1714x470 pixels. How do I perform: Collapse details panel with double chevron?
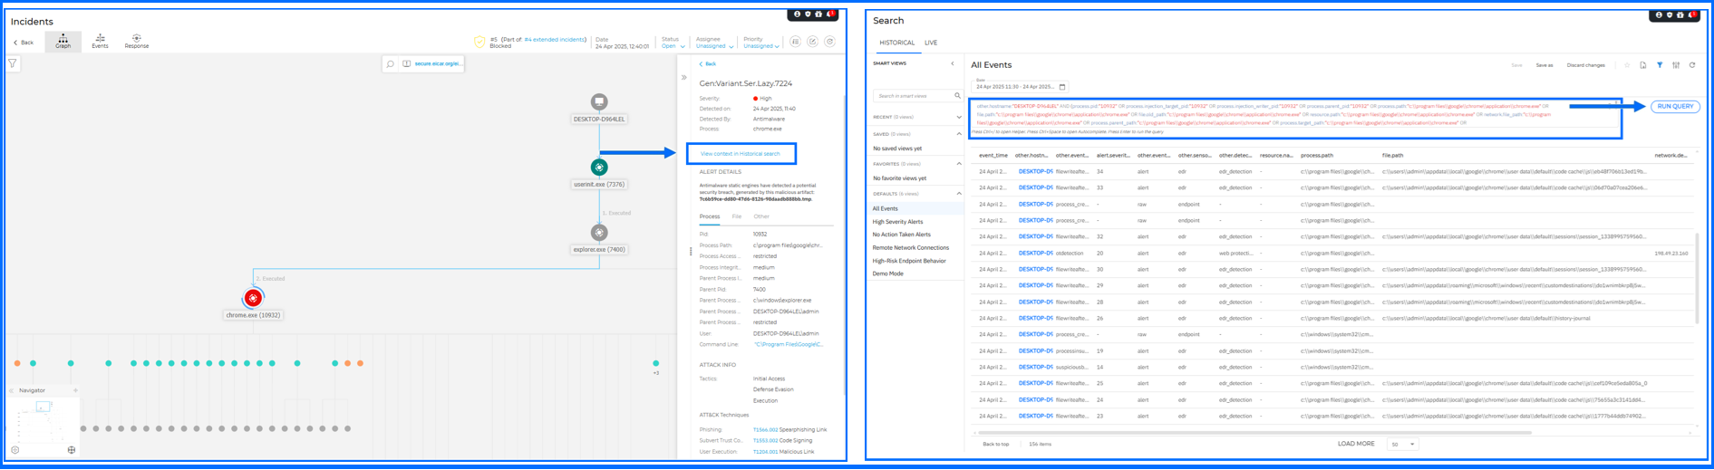click(x=684, y=78)
